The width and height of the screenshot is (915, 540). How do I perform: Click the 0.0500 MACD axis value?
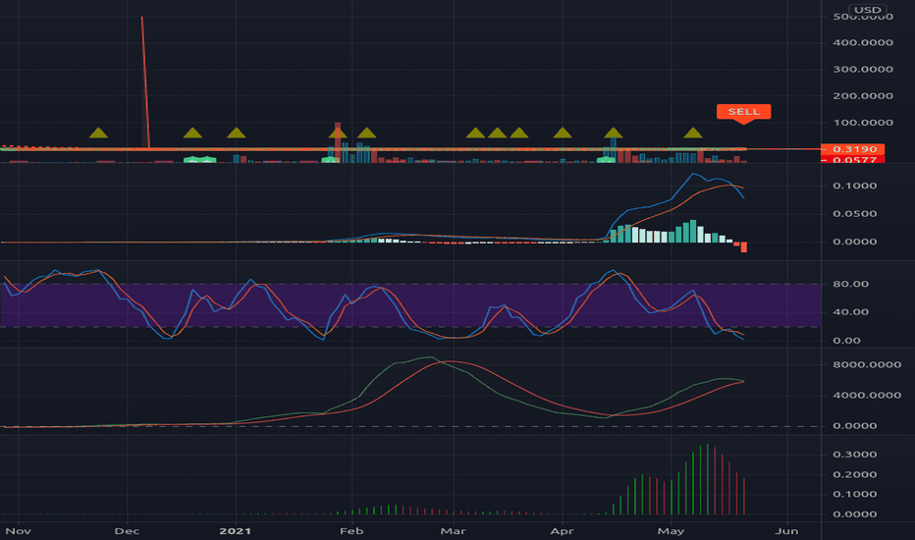[x=854, y=214]
